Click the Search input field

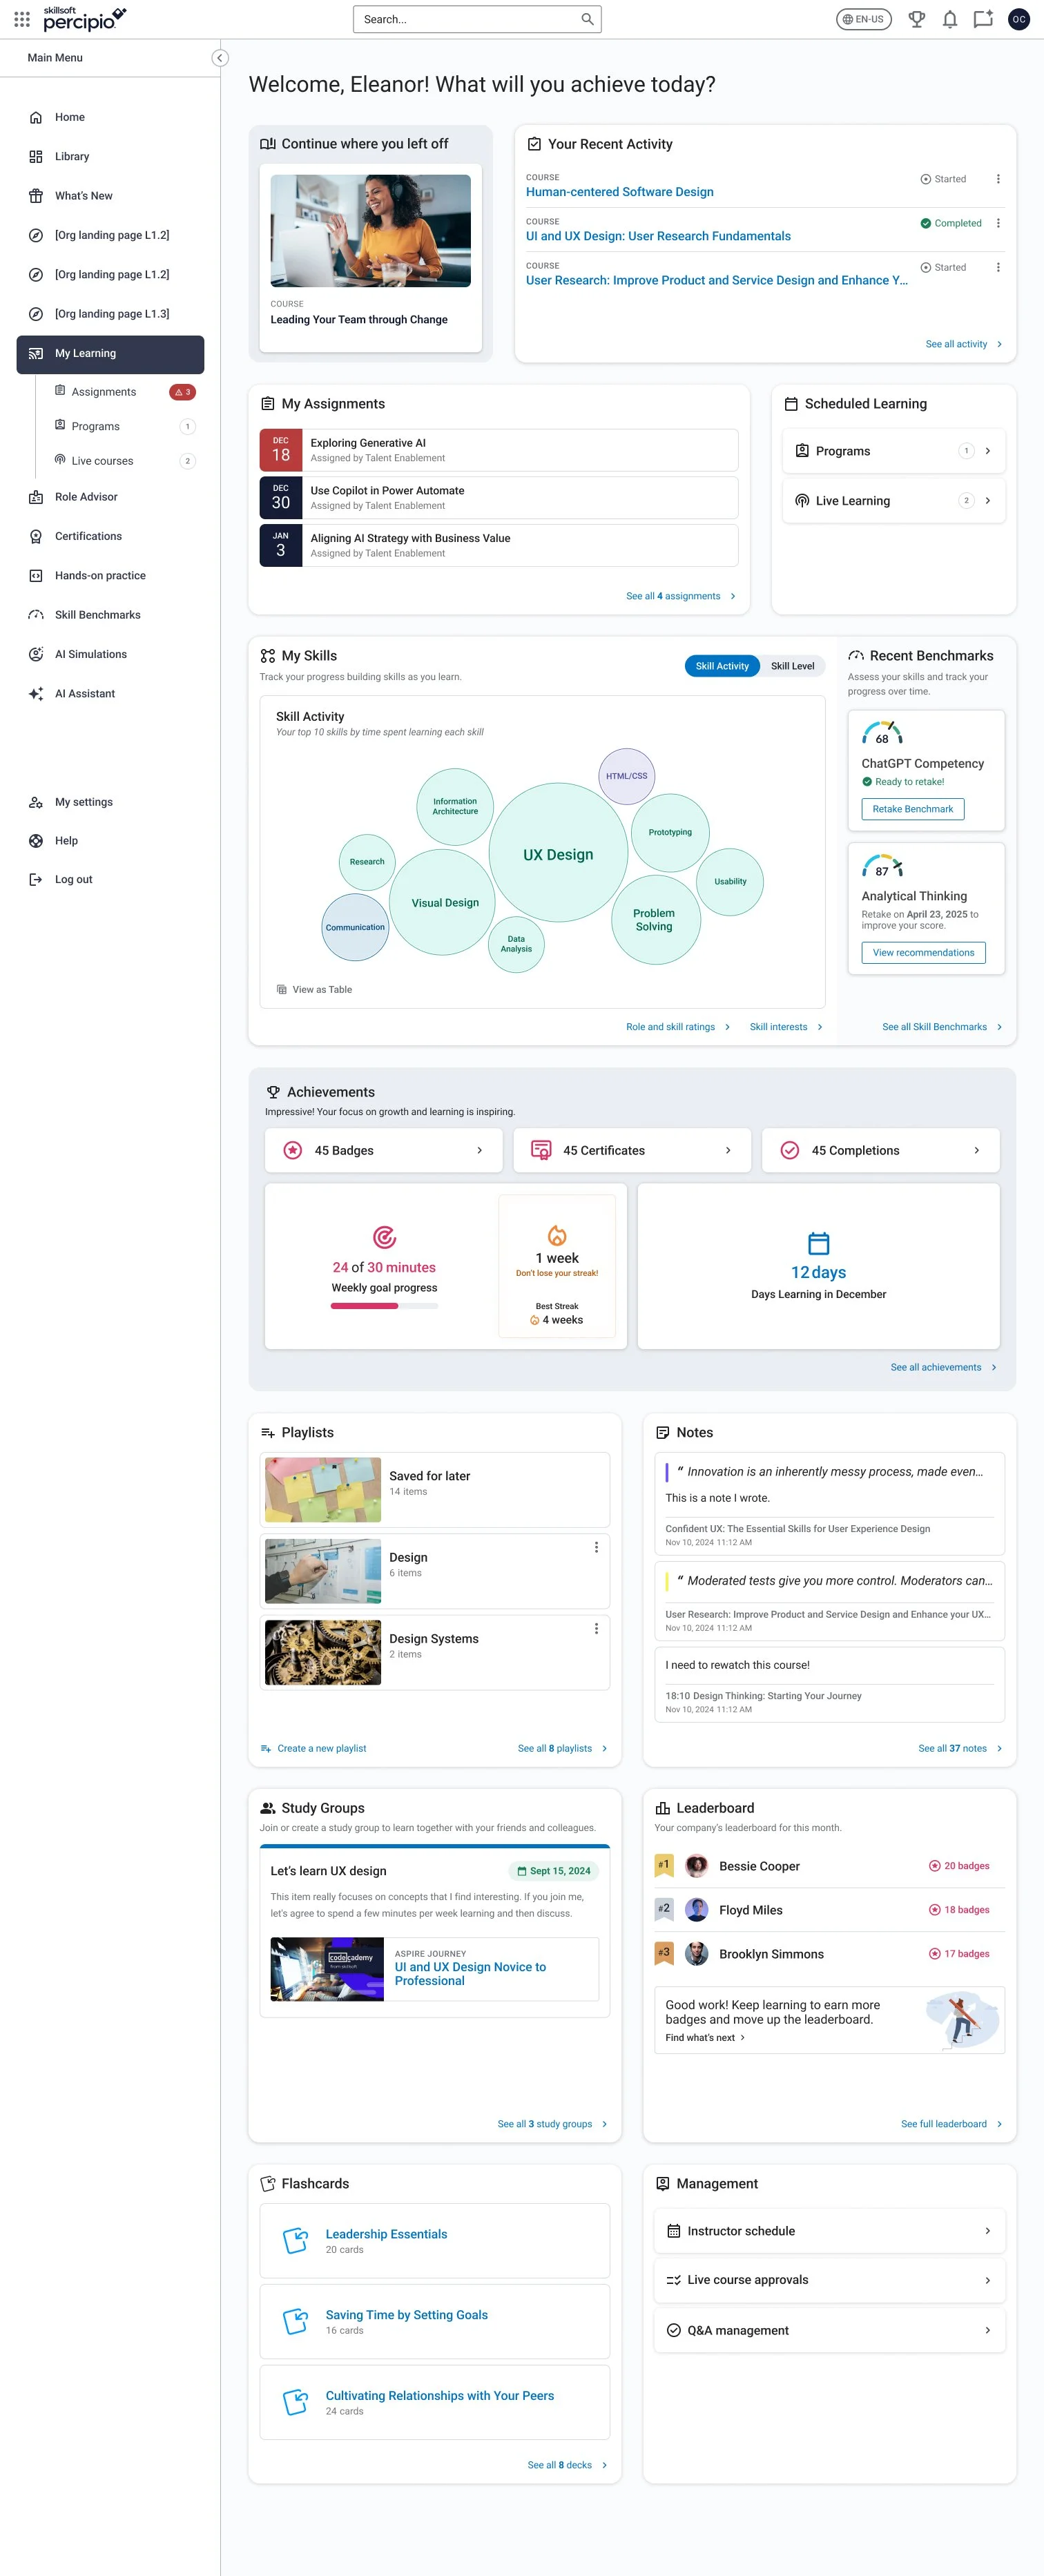coord(477,19)
